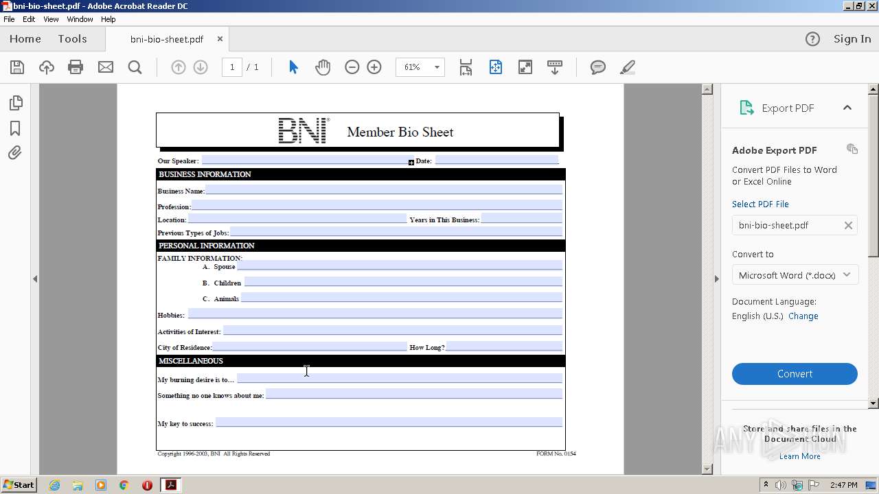Collapse the left navigation pane arrow

35,279
